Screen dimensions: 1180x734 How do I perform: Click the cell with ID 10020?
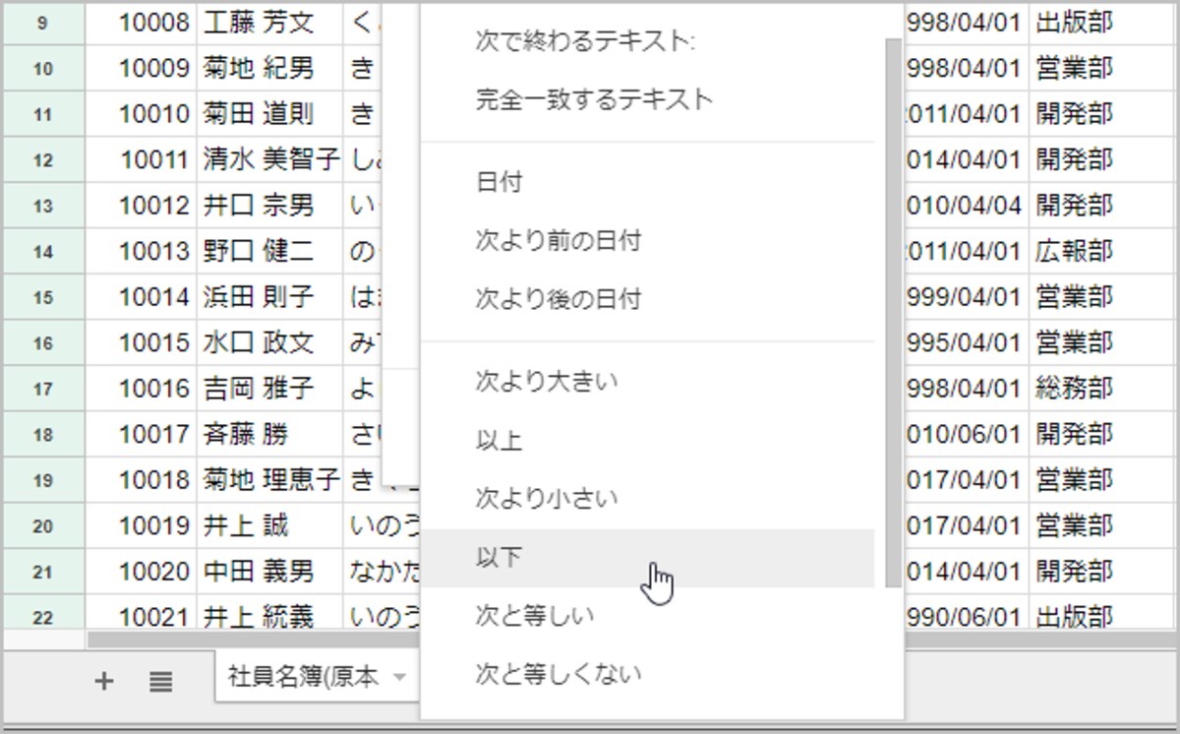click(x=141, y=572)
